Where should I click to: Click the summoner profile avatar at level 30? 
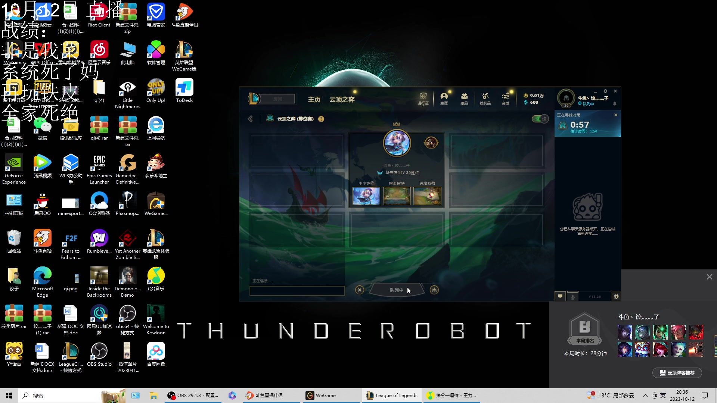pyautogui.click(x=566, y=98)
